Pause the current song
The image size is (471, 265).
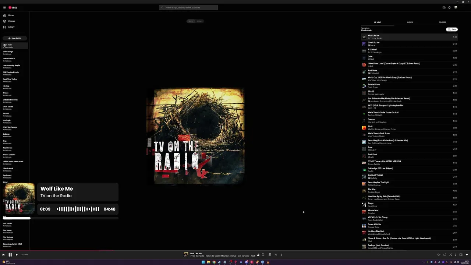pos(10,255)
